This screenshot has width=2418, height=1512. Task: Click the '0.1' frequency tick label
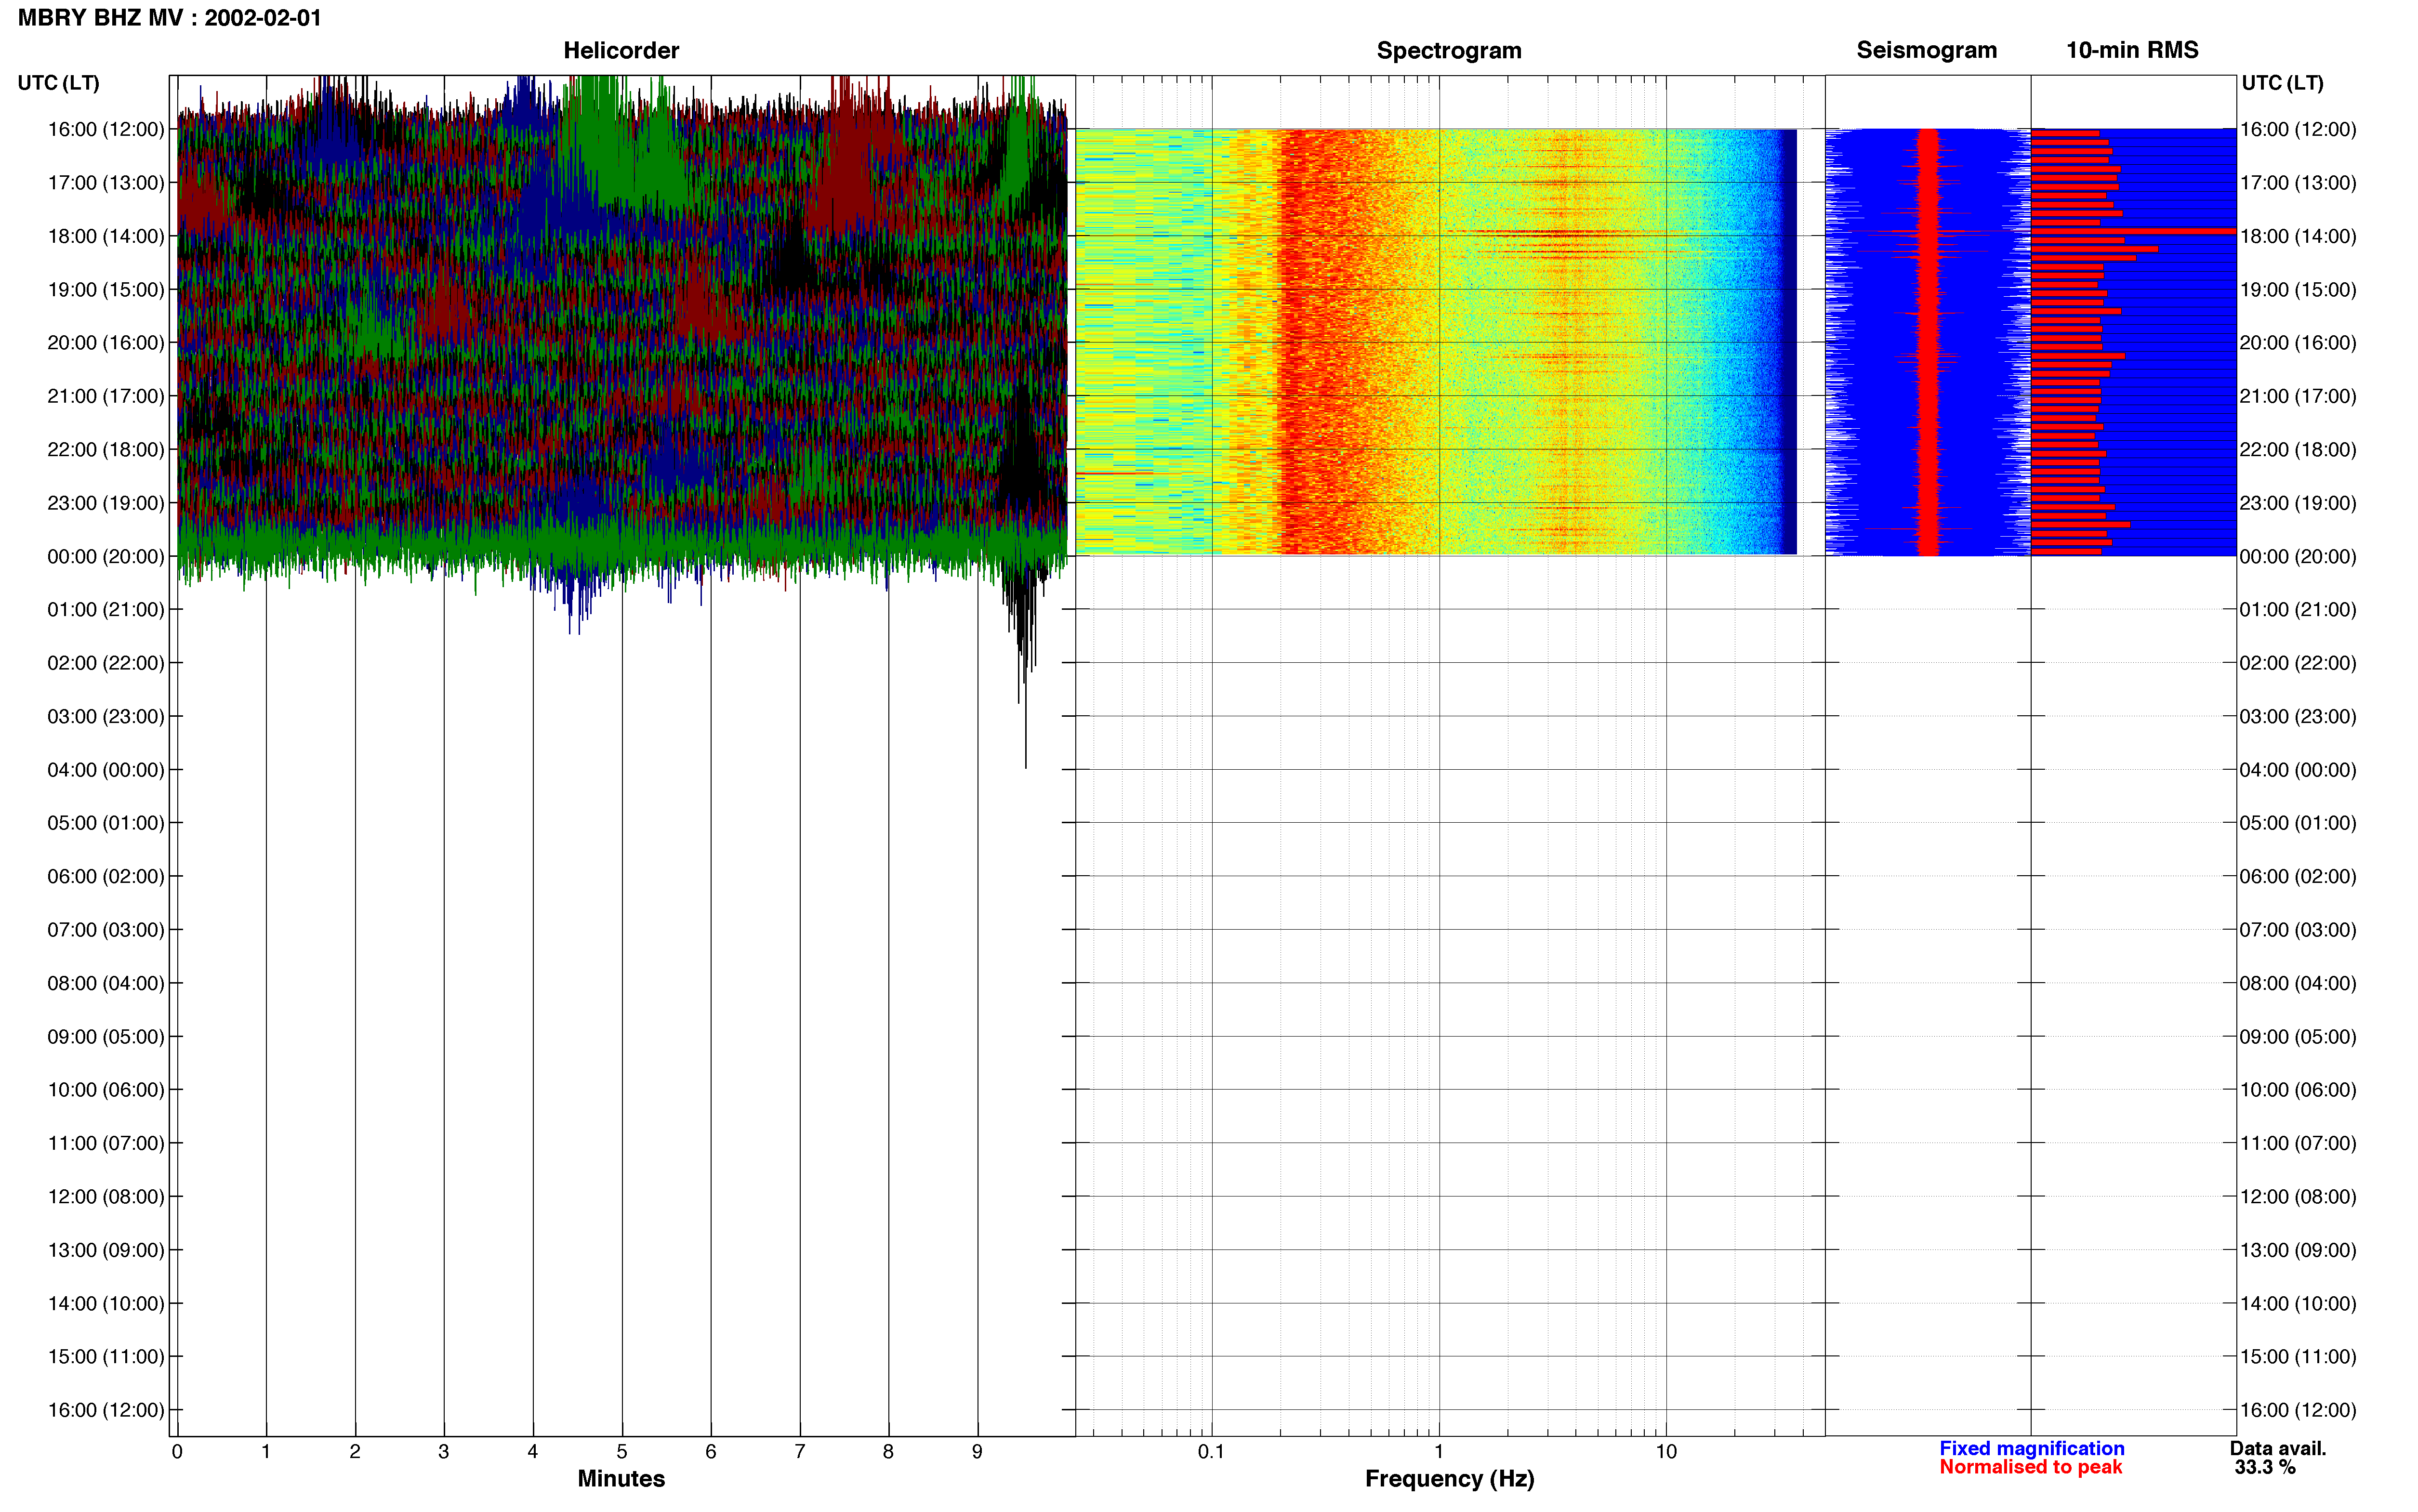coord(1211,1451)
